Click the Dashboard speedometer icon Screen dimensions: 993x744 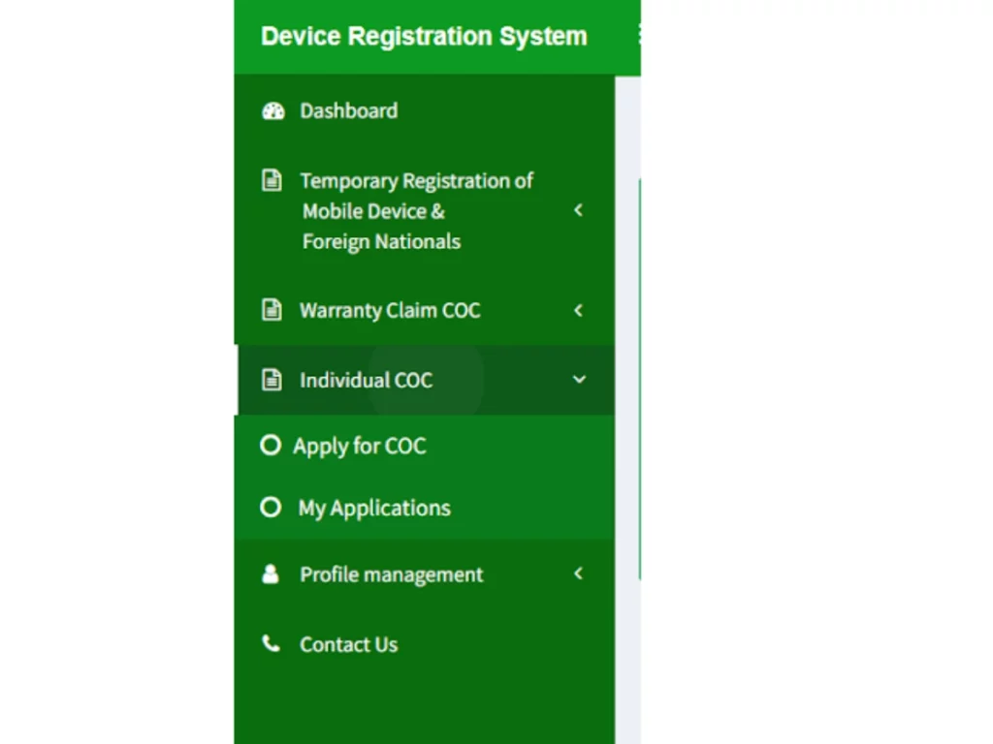click(272, 111)
